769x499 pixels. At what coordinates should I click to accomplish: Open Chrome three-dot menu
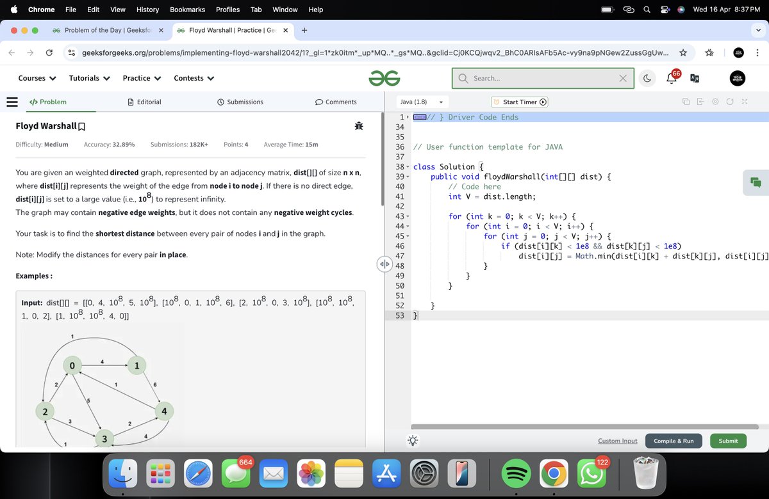click(757, 53)
